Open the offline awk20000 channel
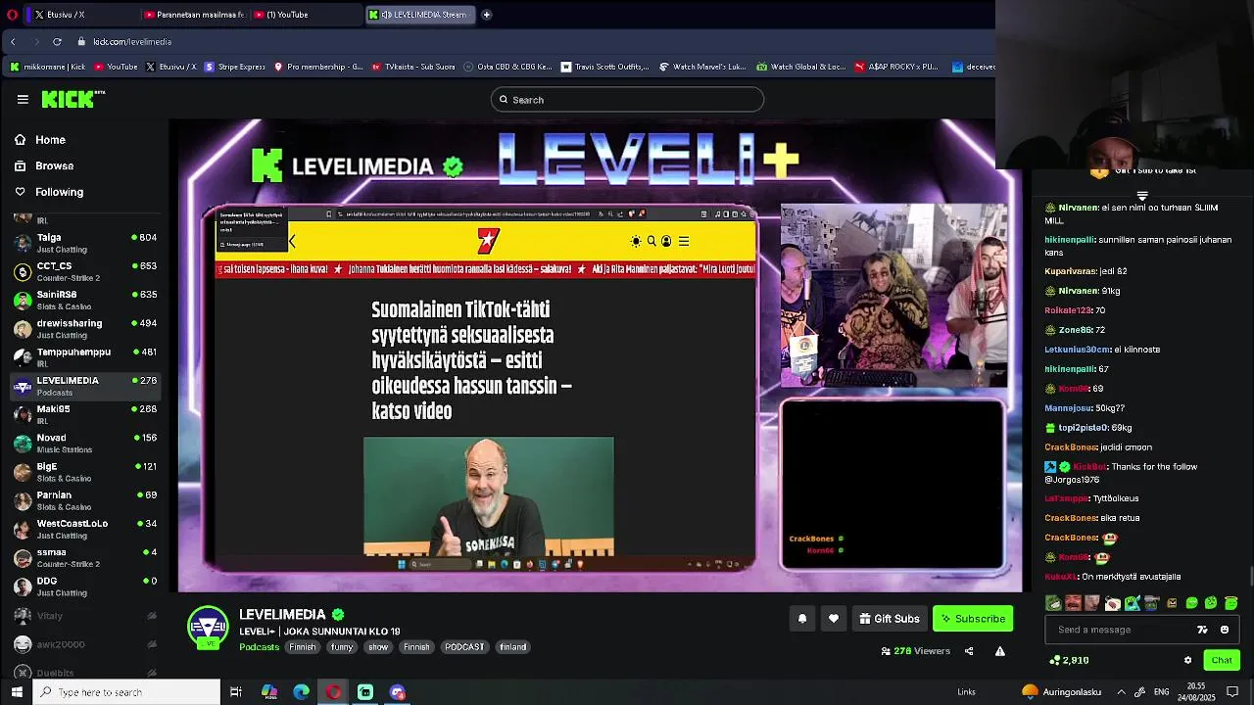 (x=85, y=644)
